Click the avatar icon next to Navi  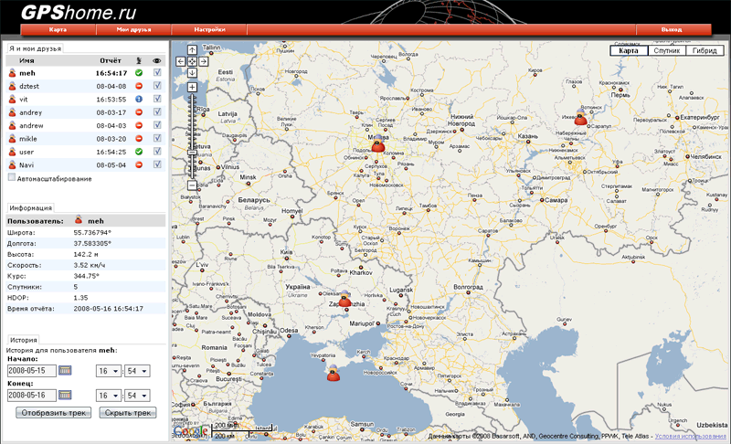[x=12, y=165]
